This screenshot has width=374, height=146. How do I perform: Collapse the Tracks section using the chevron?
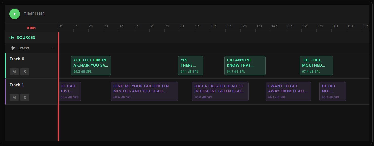[52, 48]
